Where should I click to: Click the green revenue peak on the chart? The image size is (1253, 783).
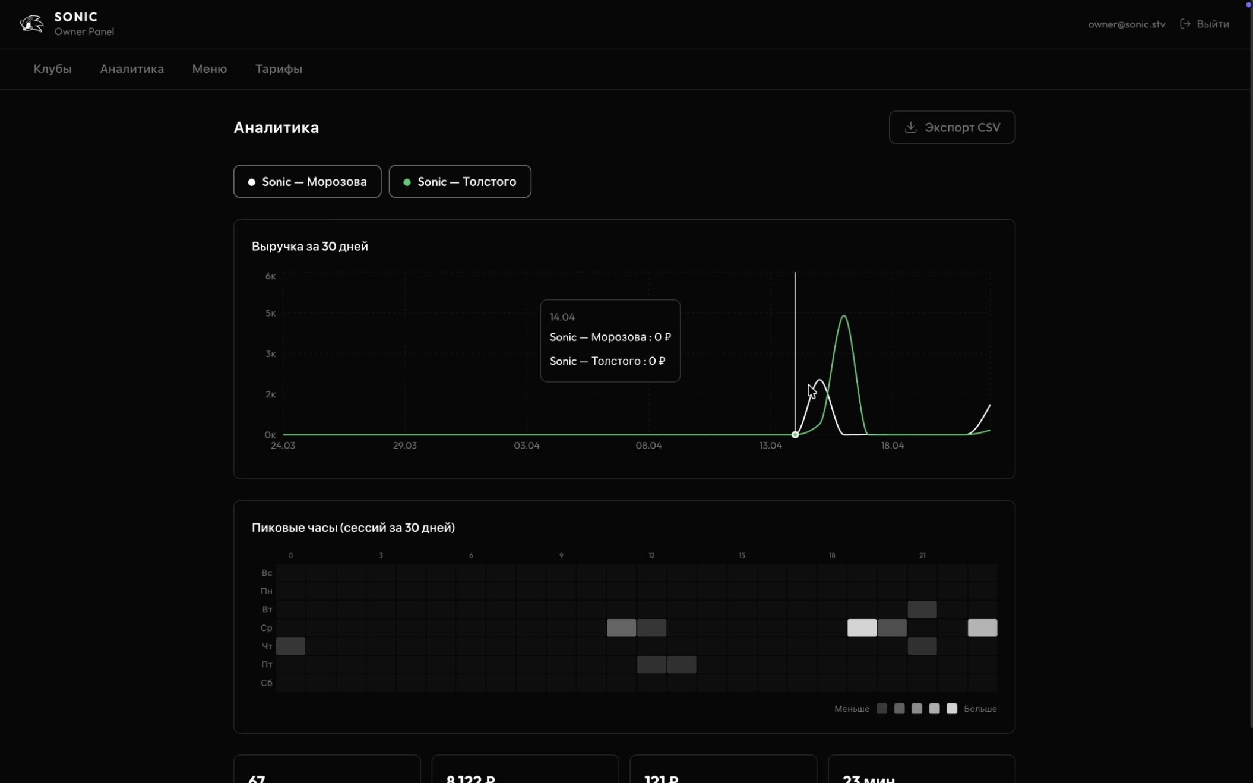[844, 316]
